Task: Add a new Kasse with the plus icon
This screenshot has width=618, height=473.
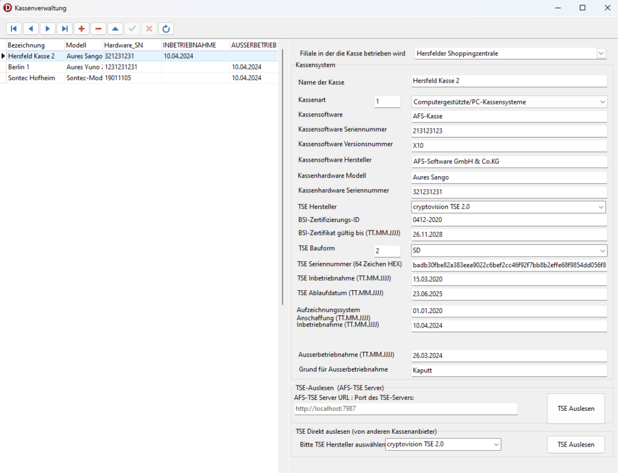Action: click(81, 29)
